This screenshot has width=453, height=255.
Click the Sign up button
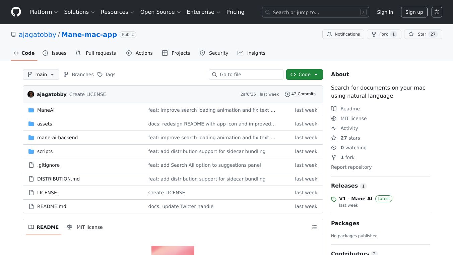click(414, 12)
